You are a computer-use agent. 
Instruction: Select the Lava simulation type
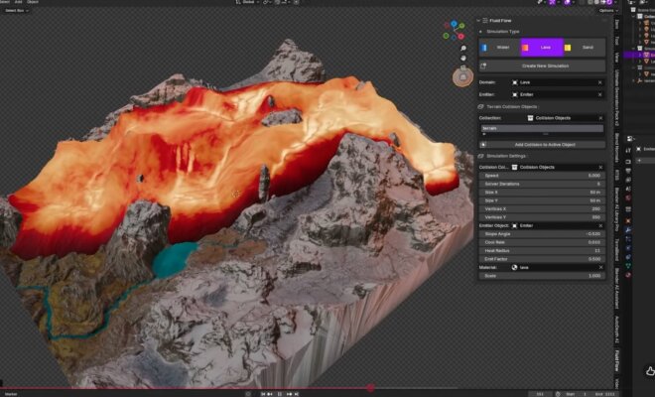click(542, 47)
